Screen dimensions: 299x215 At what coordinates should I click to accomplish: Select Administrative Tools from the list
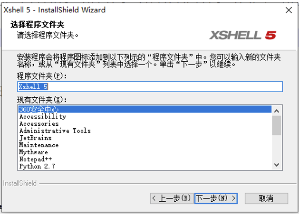point(145,131)
